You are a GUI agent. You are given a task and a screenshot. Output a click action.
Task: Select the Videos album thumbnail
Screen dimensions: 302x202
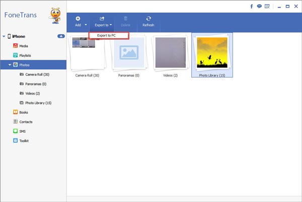(171, 52)
